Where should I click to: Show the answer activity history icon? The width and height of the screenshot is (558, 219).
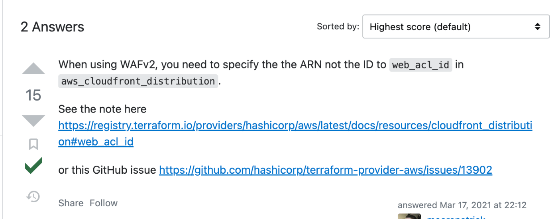point(33,196)
